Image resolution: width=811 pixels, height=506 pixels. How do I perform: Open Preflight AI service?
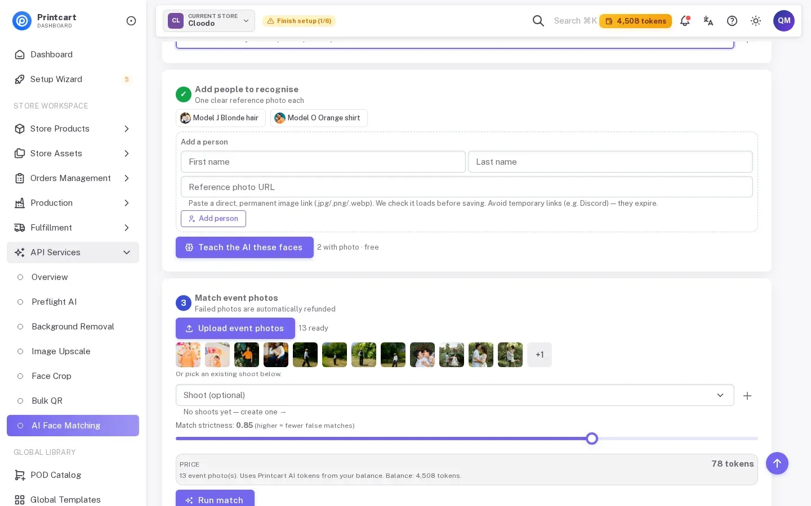click(x=73, y=302)
